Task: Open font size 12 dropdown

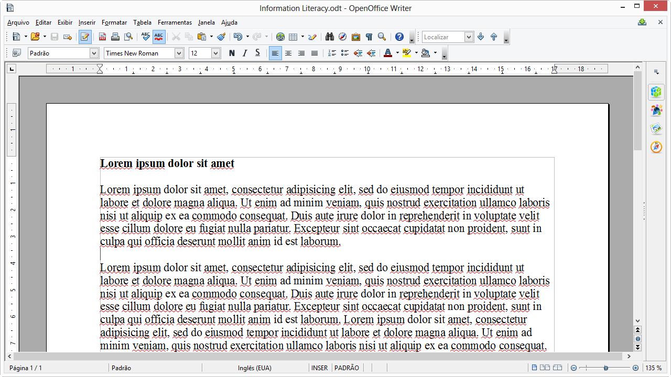Action: (215, 53)
